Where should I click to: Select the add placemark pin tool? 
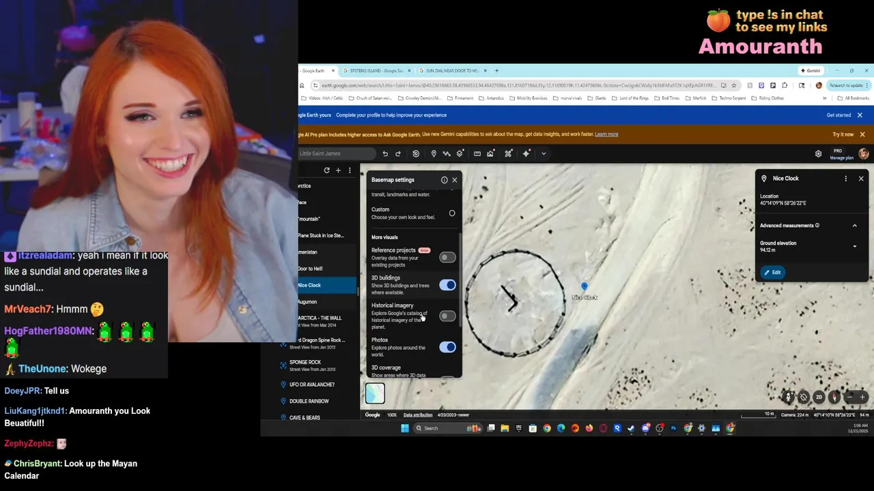pos(434,154)
